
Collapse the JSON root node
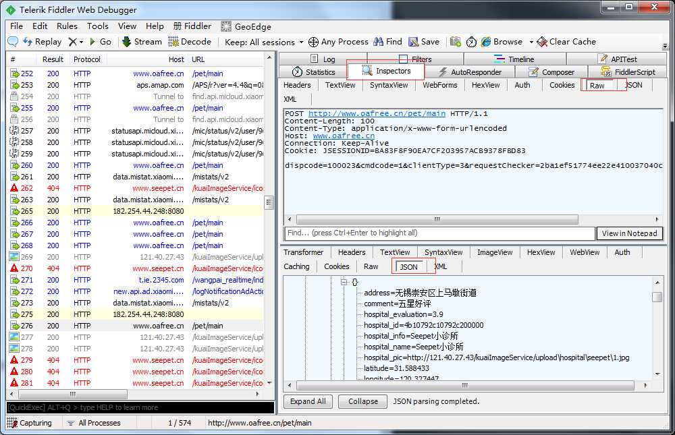click(344, 283)
